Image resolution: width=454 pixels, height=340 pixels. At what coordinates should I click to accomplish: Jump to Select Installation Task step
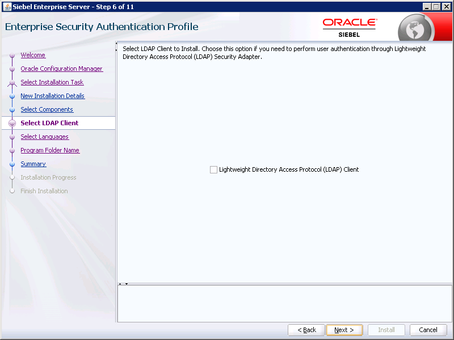click(x=52, y=82)
